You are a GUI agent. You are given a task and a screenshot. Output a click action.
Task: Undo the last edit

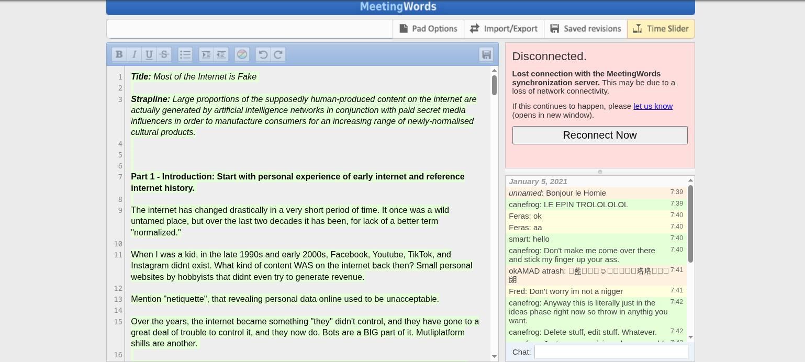[x=263, y=54]
